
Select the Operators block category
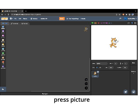(x=3, y=54)
